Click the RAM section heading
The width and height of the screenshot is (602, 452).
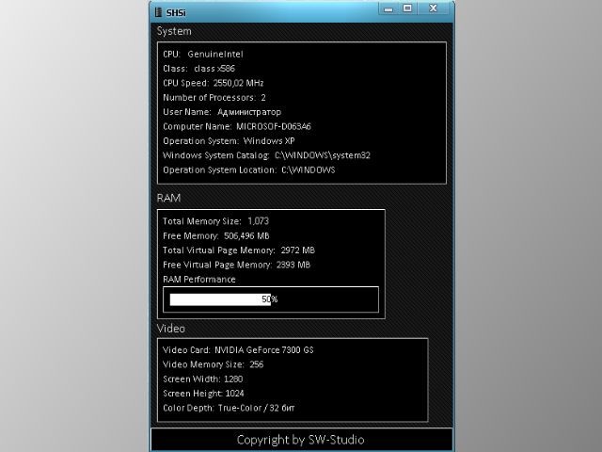[168, 199]
